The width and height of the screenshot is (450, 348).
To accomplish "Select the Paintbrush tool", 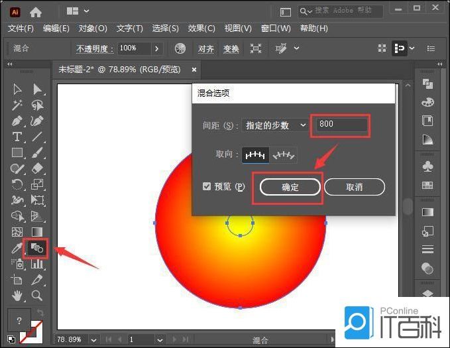I will pos(37,152).
